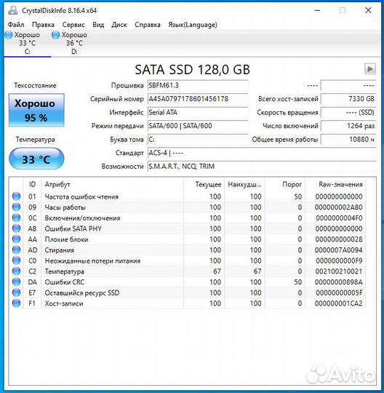Screen dimensions: 384x393
Task: Select the Плохие блоки row
Action: [x=188, y=239]
